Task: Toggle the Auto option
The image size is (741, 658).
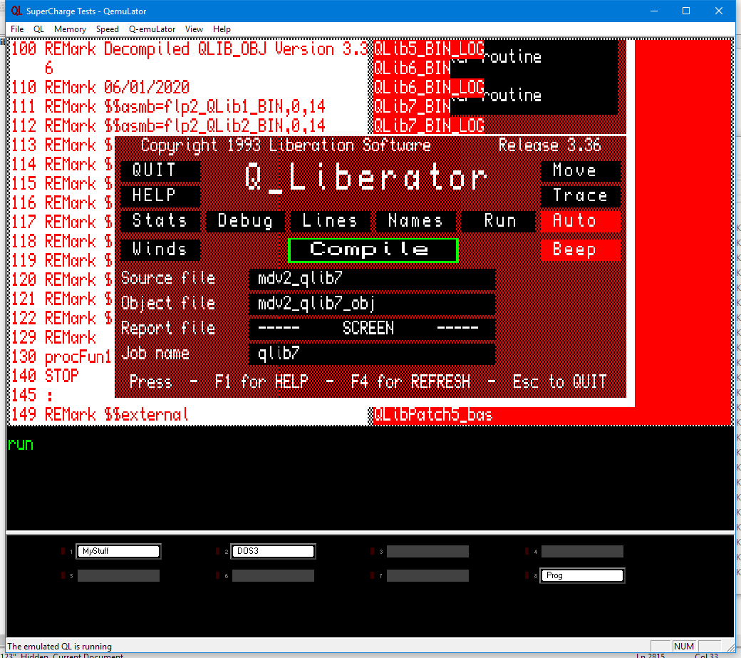Action: pyautogui.click(x=580, y=221)
